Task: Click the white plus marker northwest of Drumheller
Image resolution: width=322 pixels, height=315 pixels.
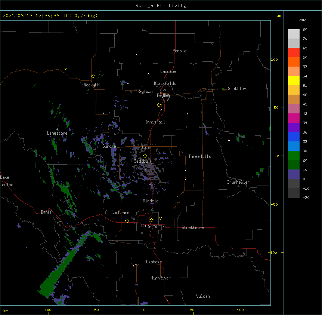Action: [229, 140]
